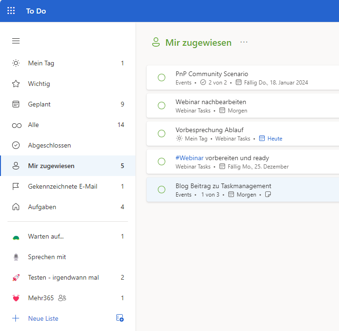The height and width of the screenshot is (331, 339).
Task: Click the sun icon in Vorbesprechung Ablauf details
Action: click(179, 138)
